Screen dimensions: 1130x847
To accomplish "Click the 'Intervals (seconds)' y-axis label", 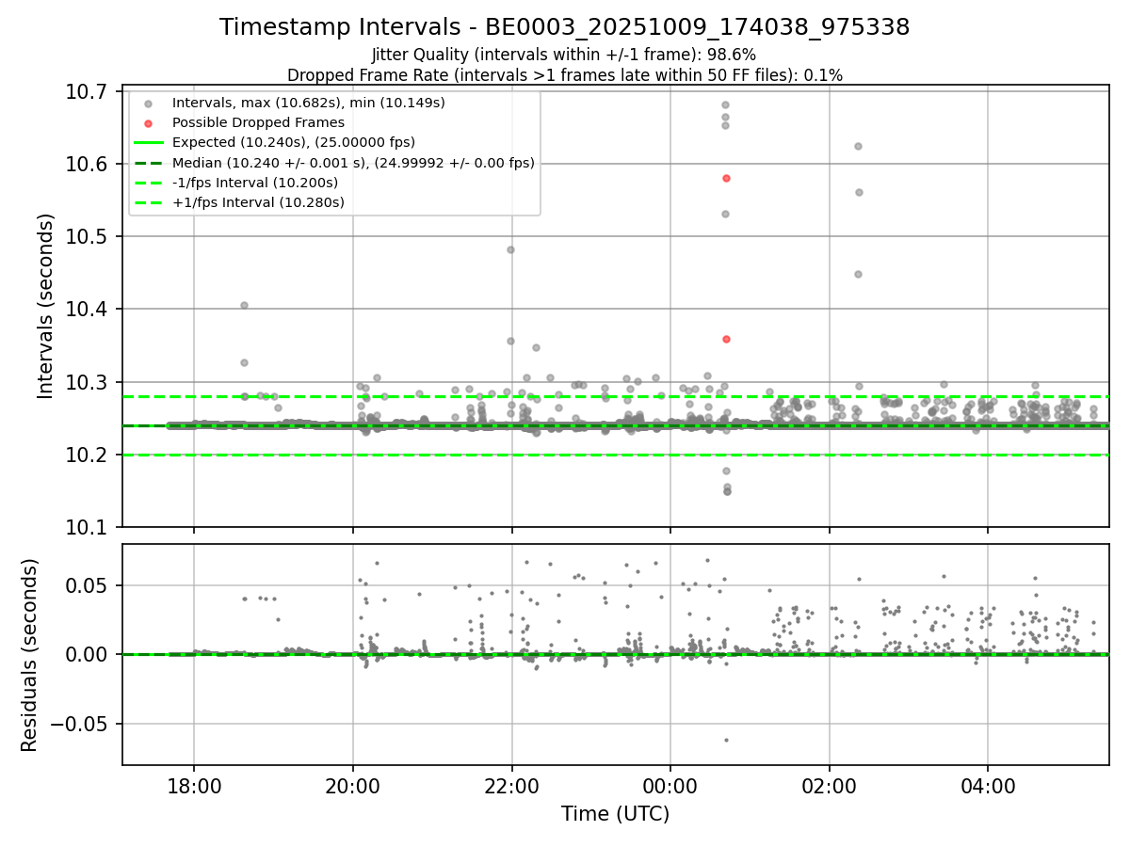I will click(46, 306).
